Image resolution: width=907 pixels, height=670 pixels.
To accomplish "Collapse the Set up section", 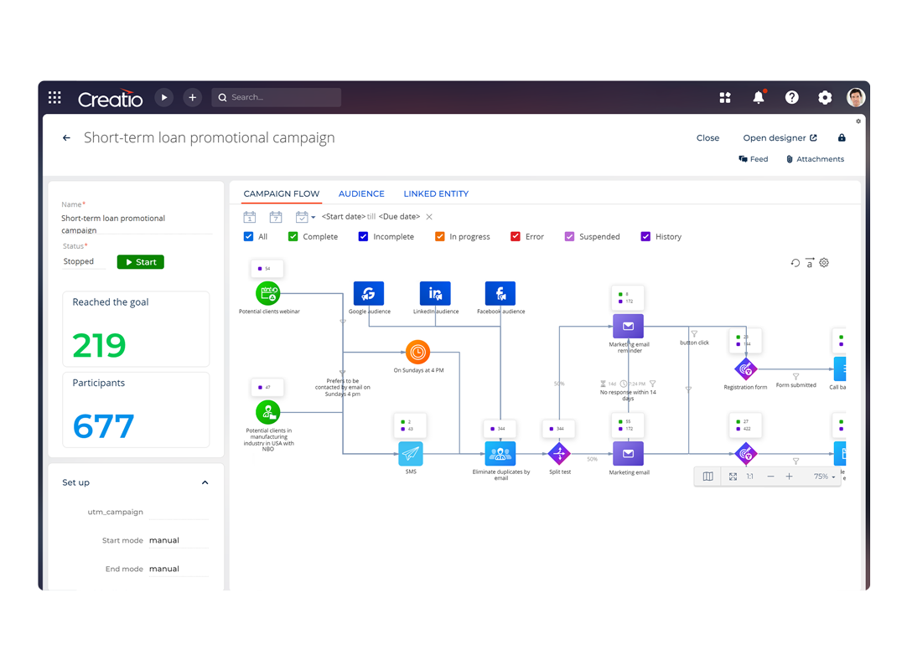I will (205, 482).
